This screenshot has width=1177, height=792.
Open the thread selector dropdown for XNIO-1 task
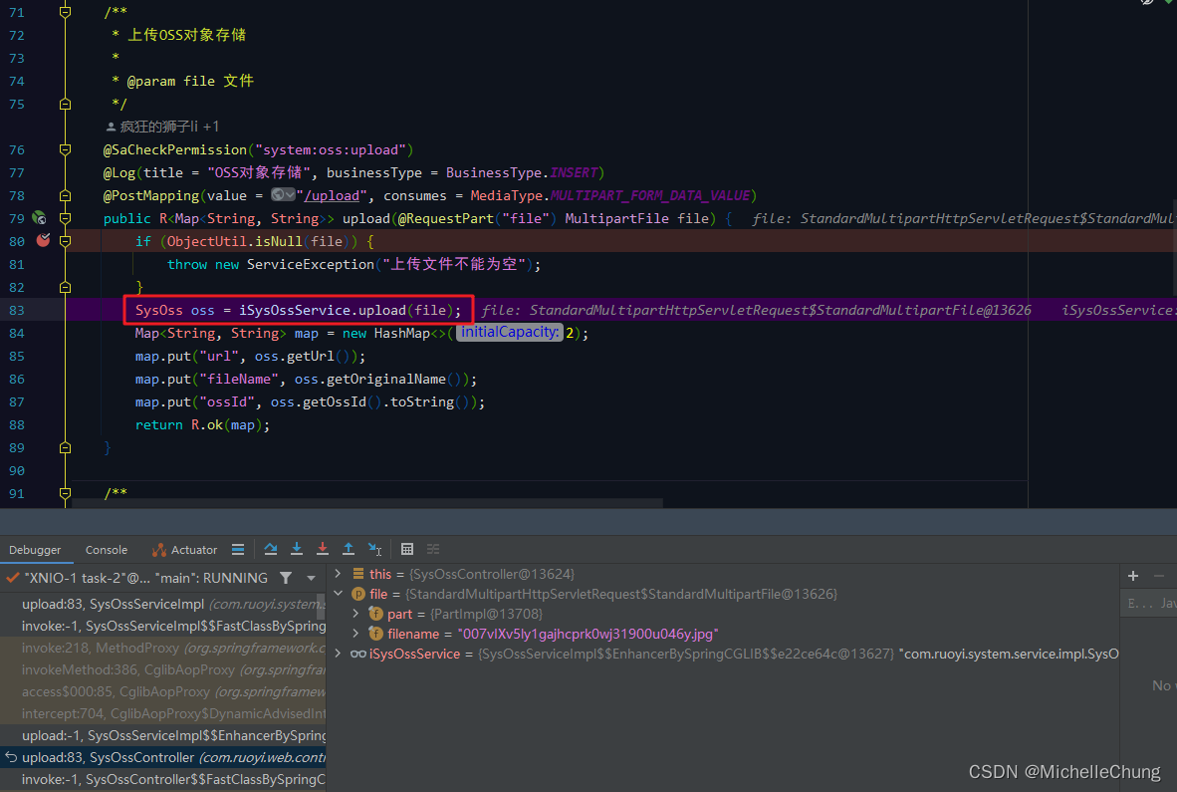[x=310, y=577]
